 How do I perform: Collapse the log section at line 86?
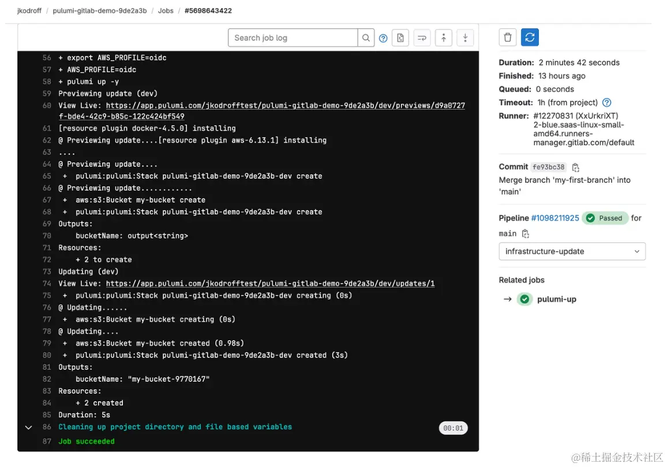click(x=28, y=427)
